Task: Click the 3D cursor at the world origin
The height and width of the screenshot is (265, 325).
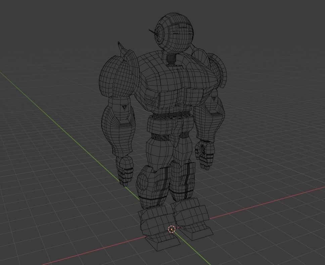Action: click(x=172, y=229)
